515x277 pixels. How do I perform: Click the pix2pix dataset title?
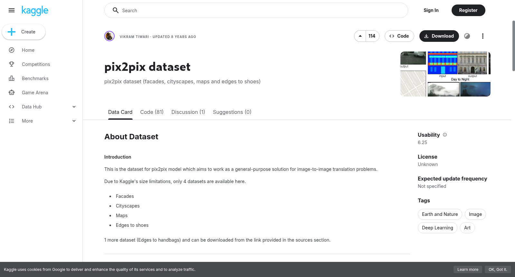point(147,67)
